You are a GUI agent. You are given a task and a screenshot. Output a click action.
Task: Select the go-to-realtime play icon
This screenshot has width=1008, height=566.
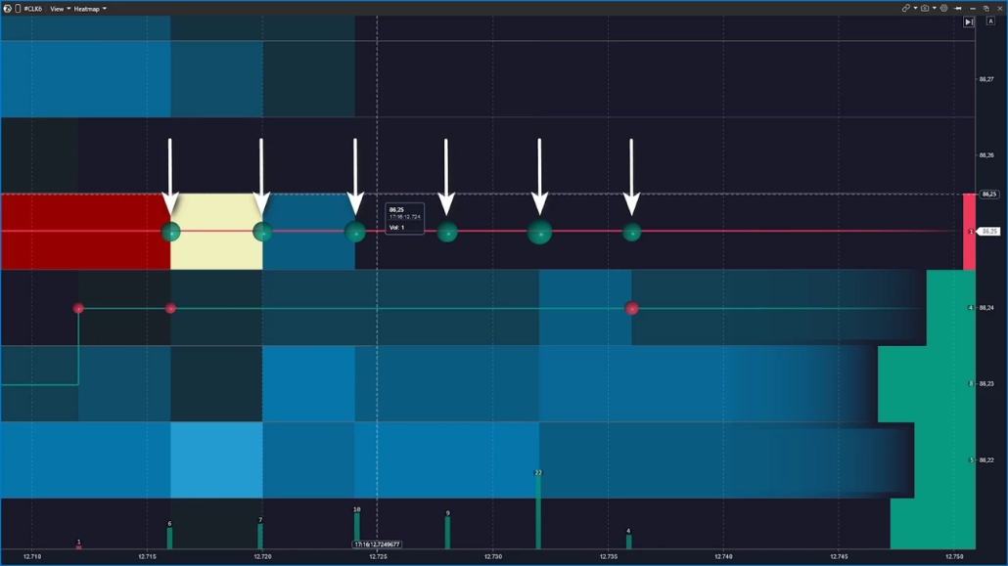[x=969, y=22]
